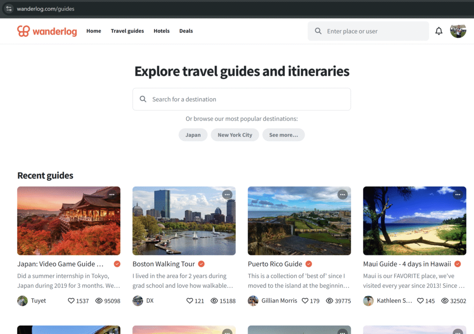The height and width of the screenshot is (334, 474).
Task: Open the Boston Walking Tour title link
Action: pos(163,264)
